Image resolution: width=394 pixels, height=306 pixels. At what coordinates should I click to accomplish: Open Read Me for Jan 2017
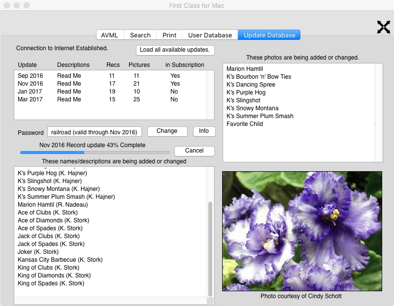pyautogui.click(x=69, y=92)
